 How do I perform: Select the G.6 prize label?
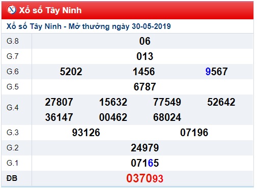tap(13, 72)
